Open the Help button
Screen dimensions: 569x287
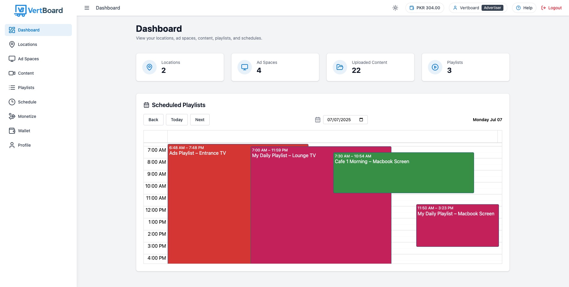point(524,8)
